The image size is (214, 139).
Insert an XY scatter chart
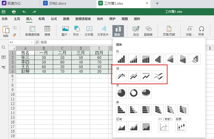163,126
